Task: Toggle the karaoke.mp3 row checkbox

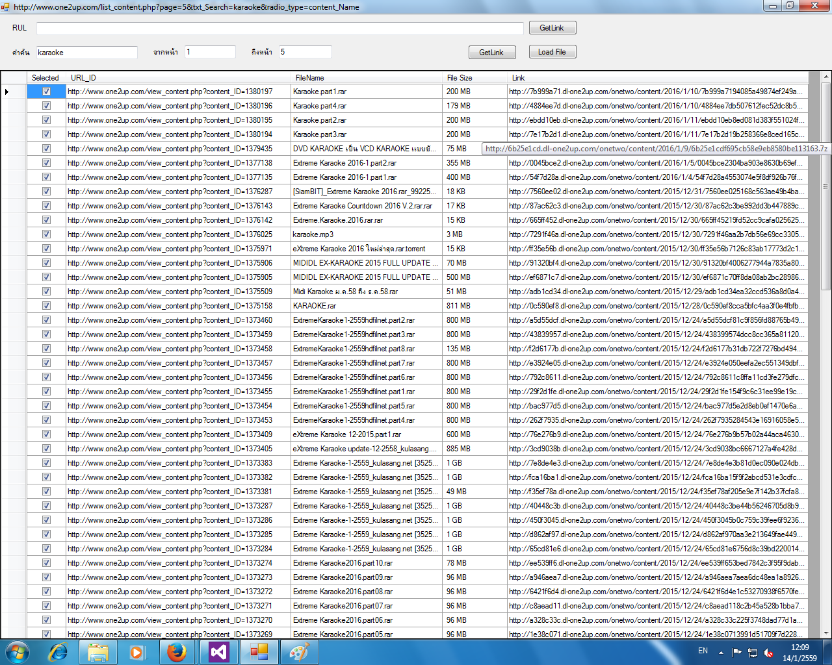Action: coord(46,234)
